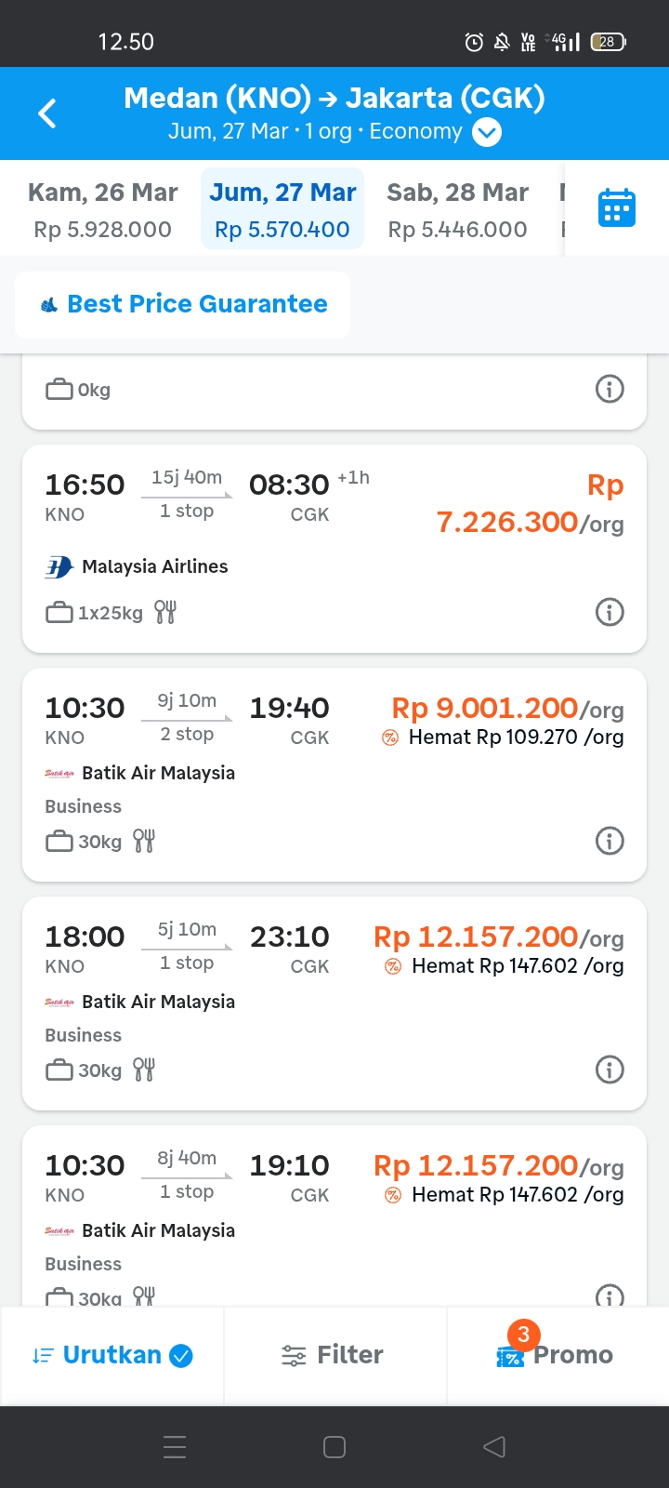669x1488 pixels.
Task: Tap the Best Price Guarantee button
Action: tap(183, 304)
